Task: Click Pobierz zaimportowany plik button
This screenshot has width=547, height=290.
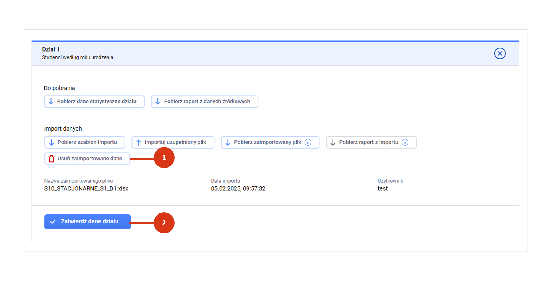Action: (270, 142)
